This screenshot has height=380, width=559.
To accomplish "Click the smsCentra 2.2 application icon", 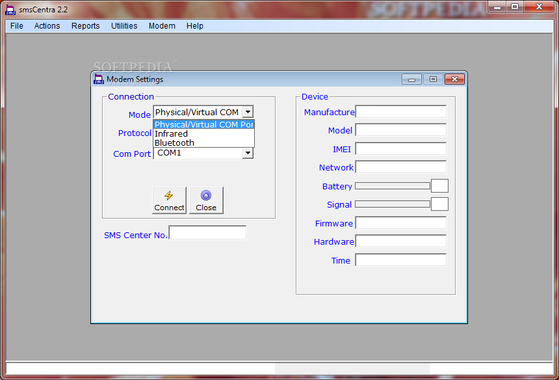I will coord(10,10).
